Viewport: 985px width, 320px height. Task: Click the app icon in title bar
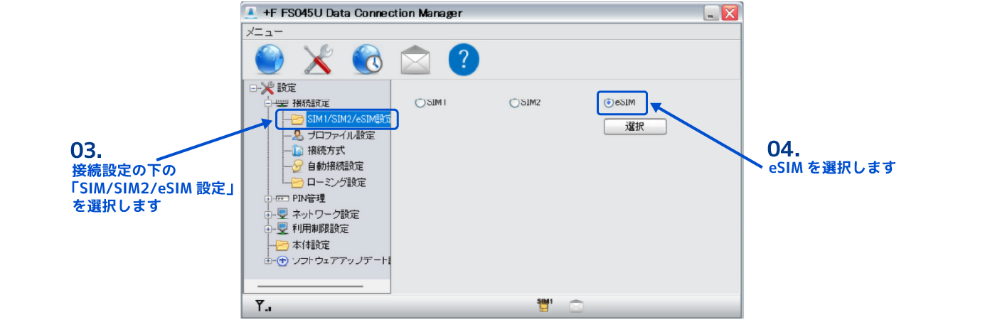coord(252,13)
